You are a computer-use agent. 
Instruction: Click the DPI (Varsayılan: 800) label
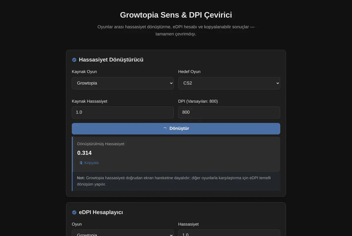click(x=198, y=101)
